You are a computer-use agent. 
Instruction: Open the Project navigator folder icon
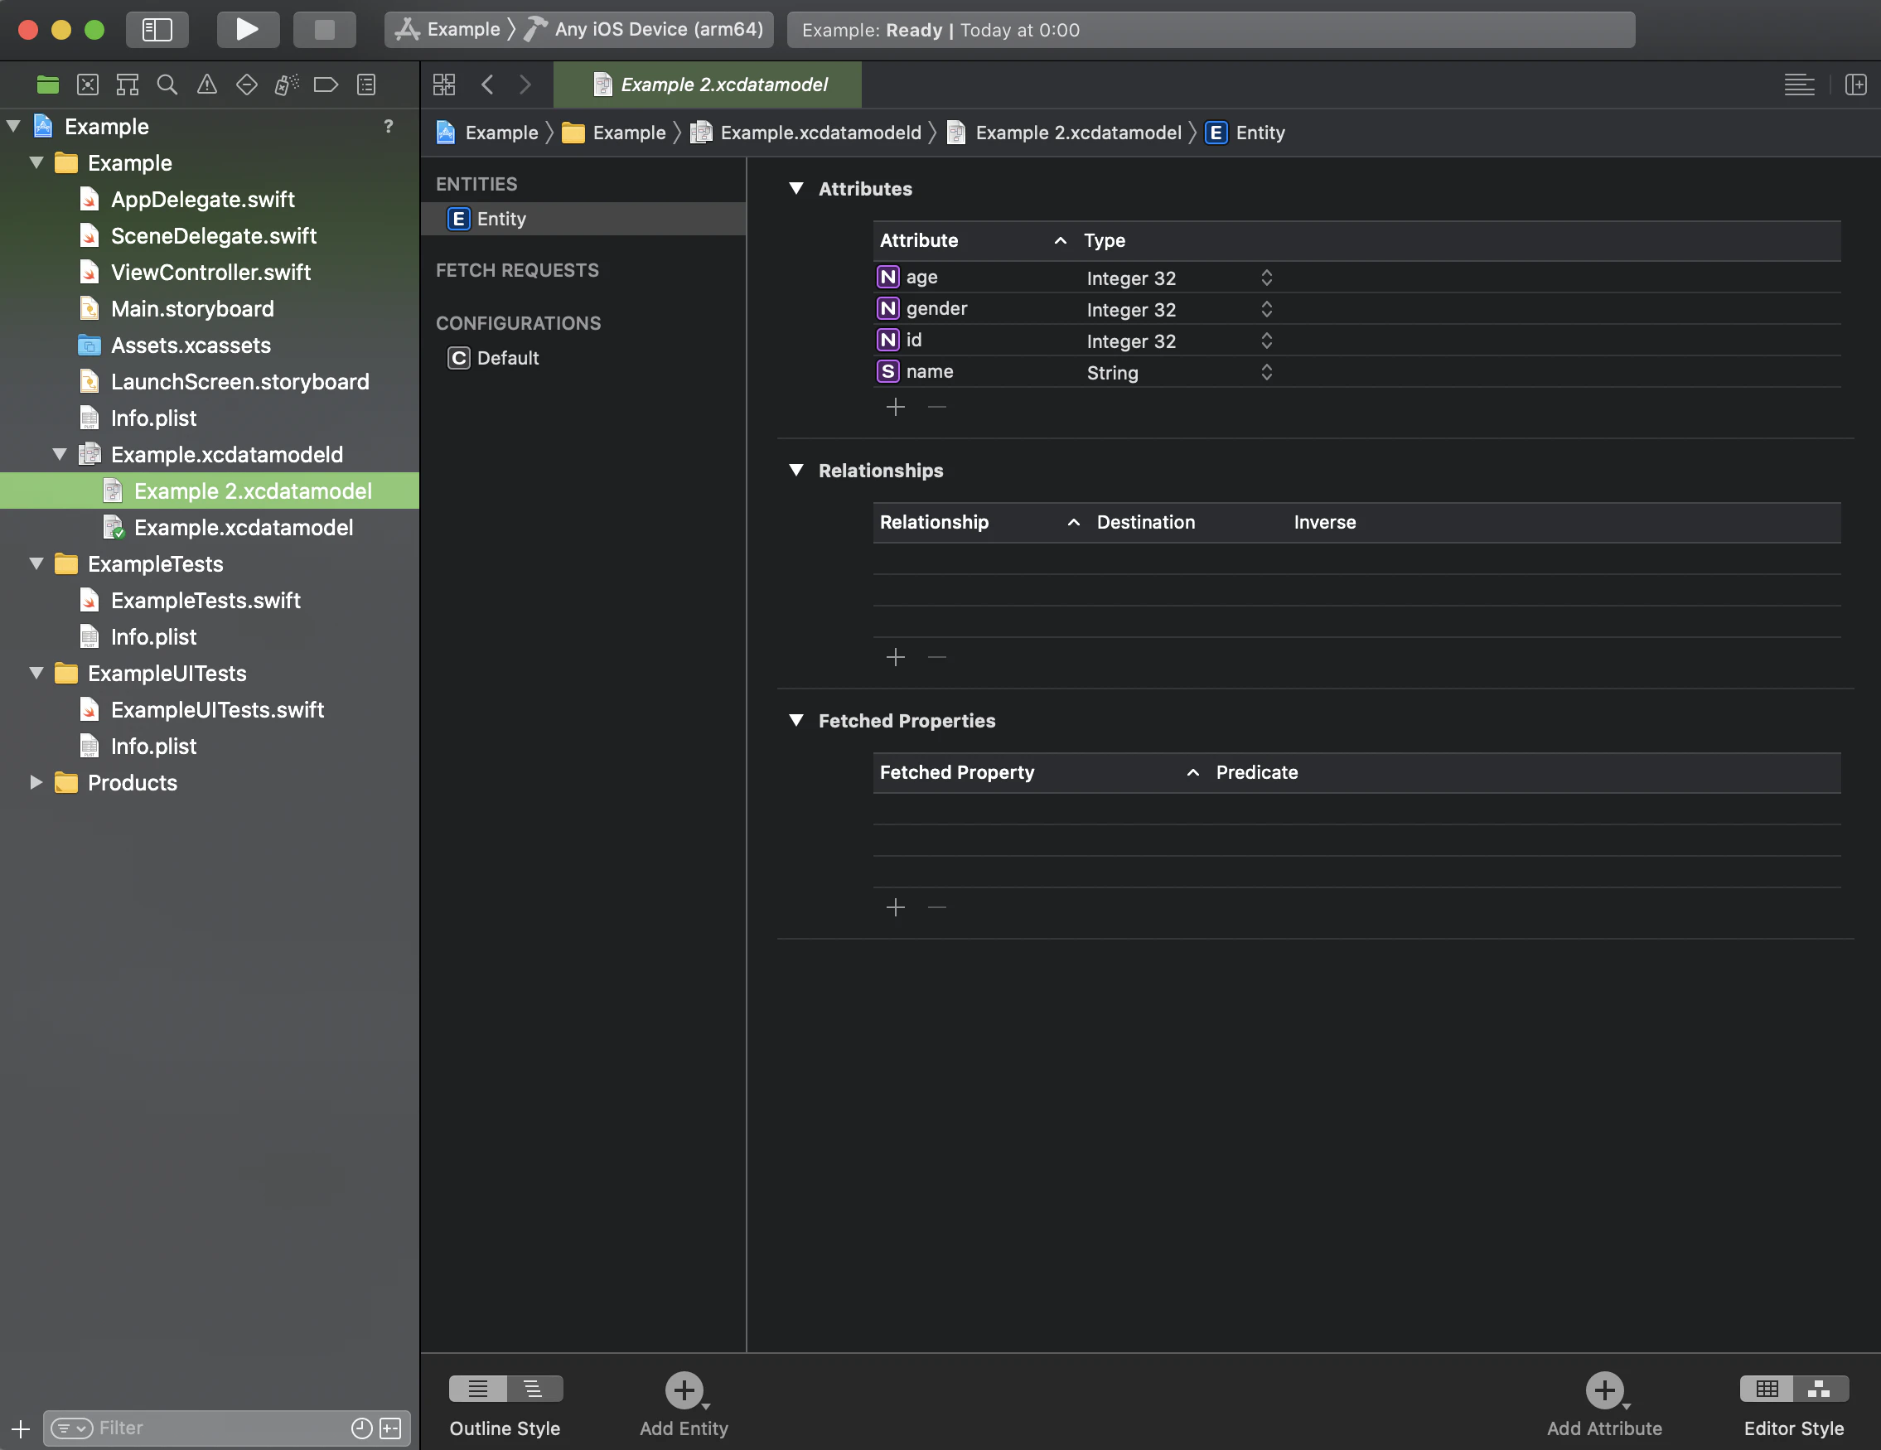pyautogui.click(x=47, y=85)
